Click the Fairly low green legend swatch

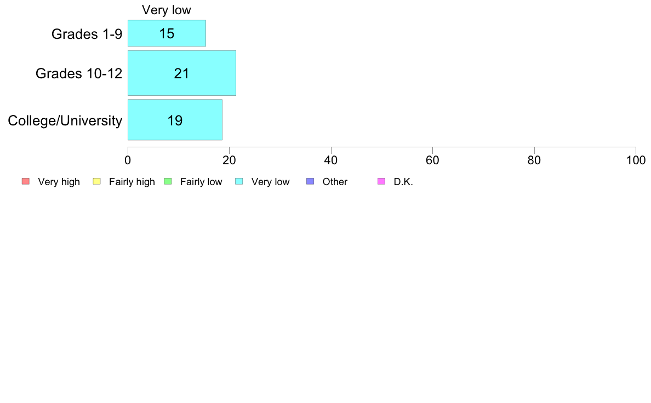[x=168, y=181]
